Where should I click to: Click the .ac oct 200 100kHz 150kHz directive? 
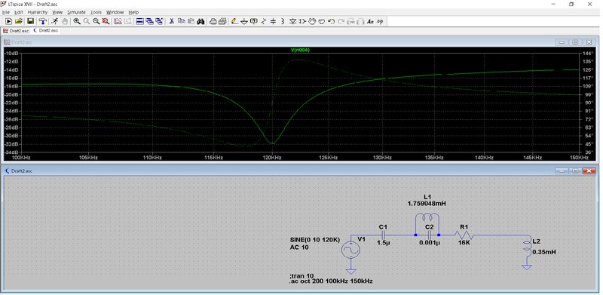pyautogui.click(x=331, y=281)
